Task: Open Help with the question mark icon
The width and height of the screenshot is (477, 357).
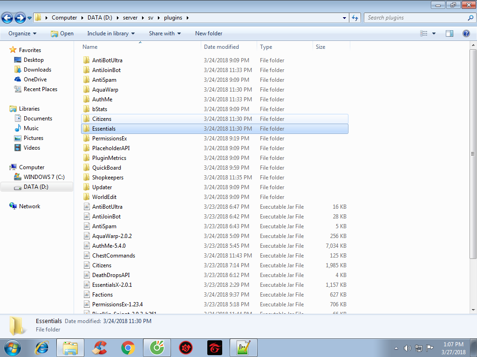Action: [x=466, y=33]
